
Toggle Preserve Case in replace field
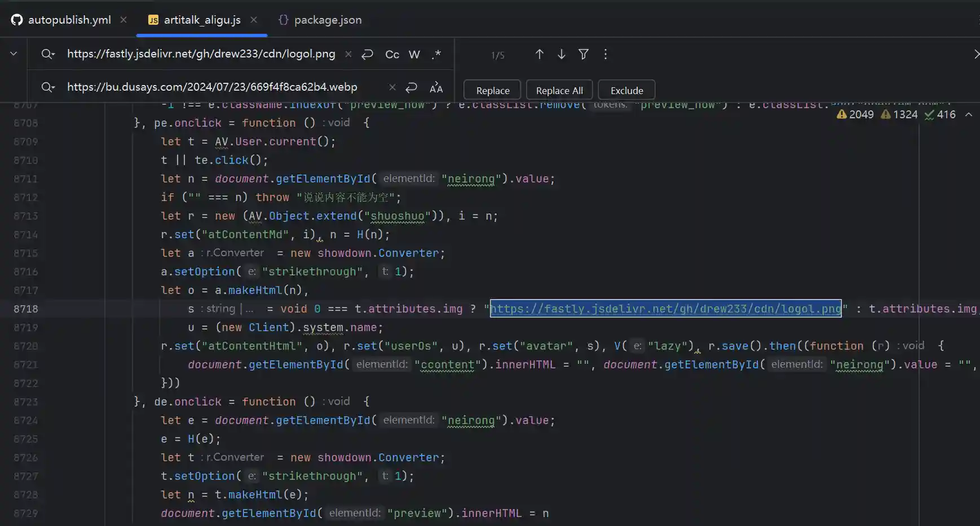pos(436,88)
